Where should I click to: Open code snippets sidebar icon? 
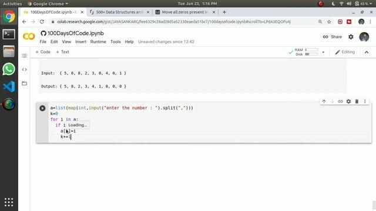25,70
